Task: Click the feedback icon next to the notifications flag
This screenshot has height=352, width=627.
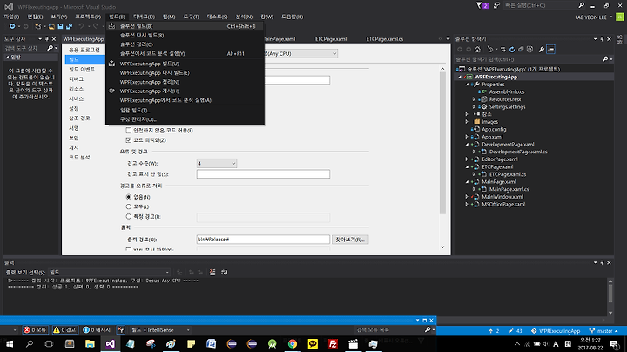Action: pos(496,5)
